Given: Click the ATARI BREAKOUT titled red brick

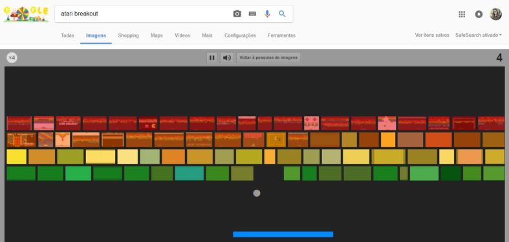Looking at the screenshot, I should (68, 123).
